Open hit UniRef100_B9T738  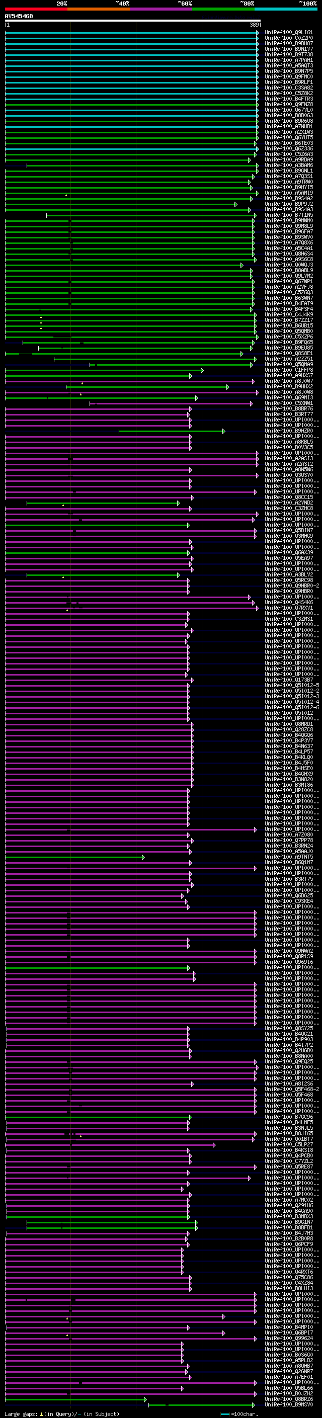pyautogui.click(x=289, y=54)
